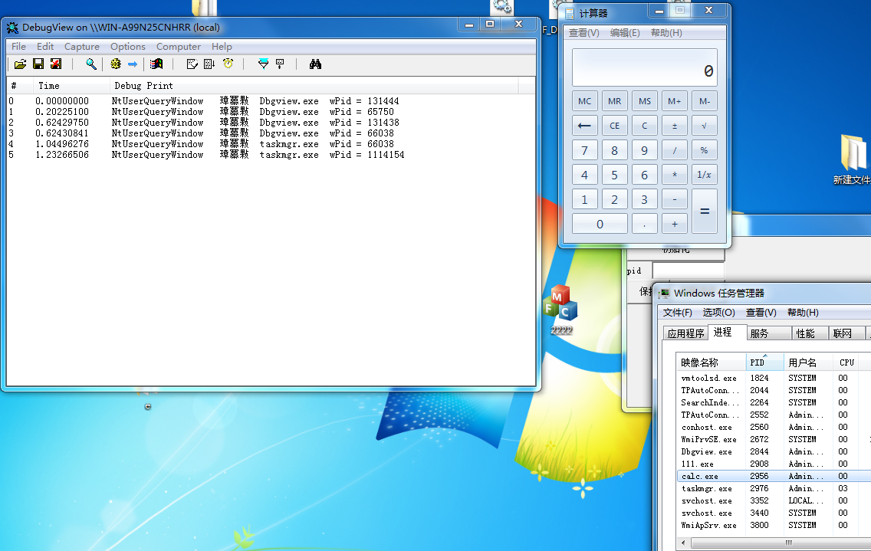Image resolution: width=871 pixels, height=551 pixels.
Task: Sort Task Manager by 映像名称 column header
Action: click(711, 362)
